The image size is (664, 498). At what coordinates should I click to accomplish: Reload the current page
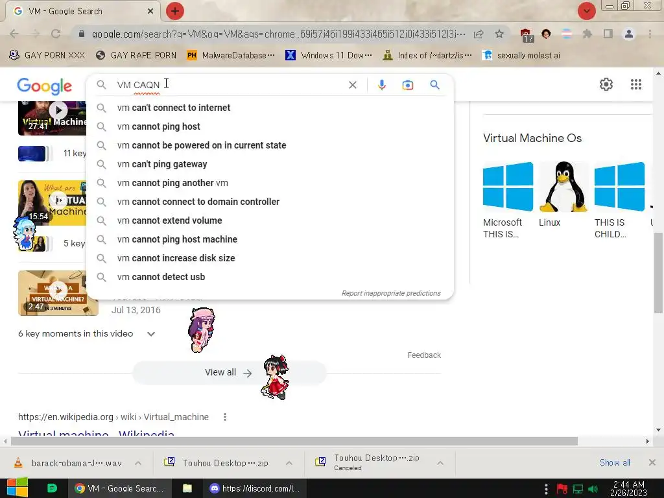(56, 34)
